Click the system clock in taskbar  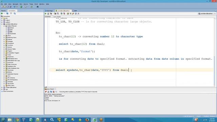pos(212,120)
